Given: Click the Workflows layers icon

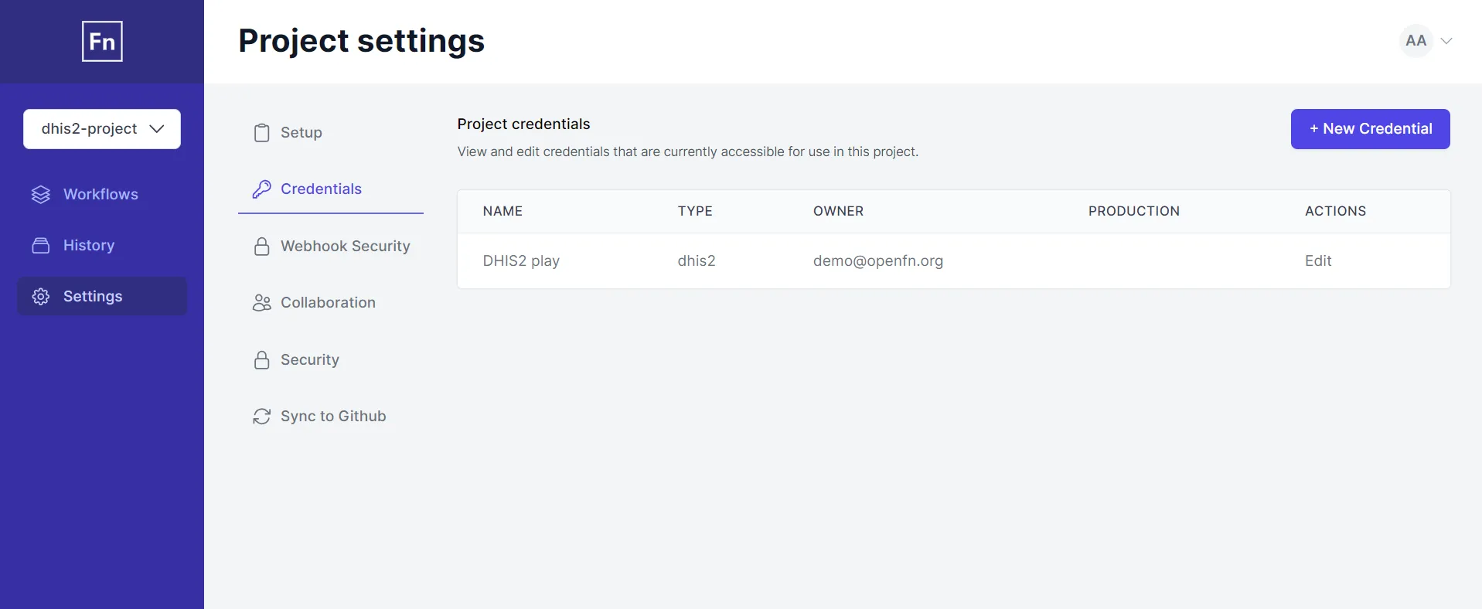Looking at the screenshot, I should point(41,194).
